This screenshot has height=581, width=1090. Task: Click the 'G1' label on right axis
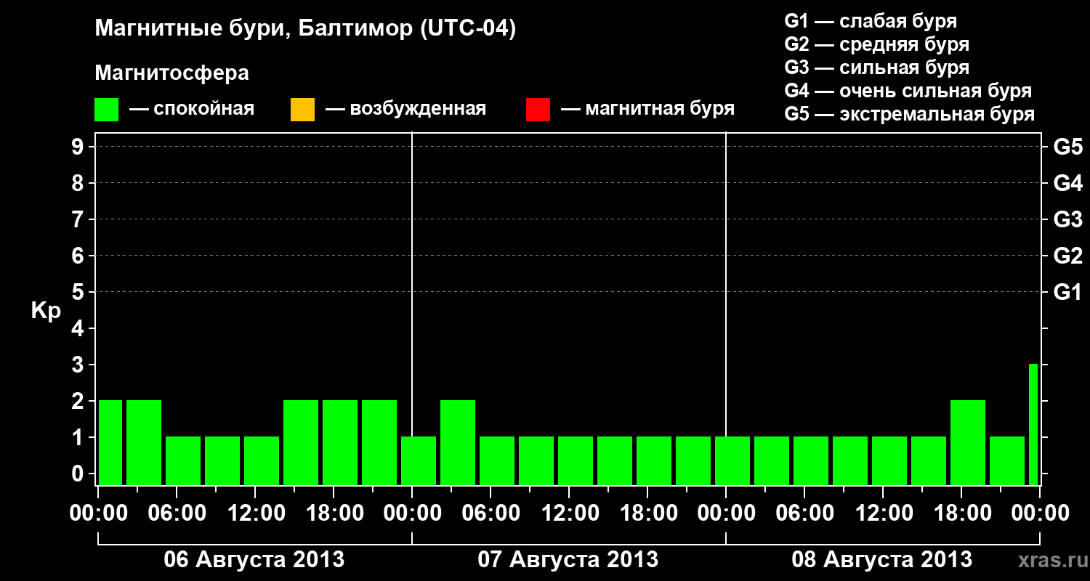click(x=1067, y=292)
